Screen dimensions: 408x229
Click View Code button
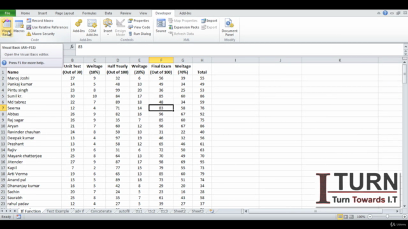coord(139,27)
